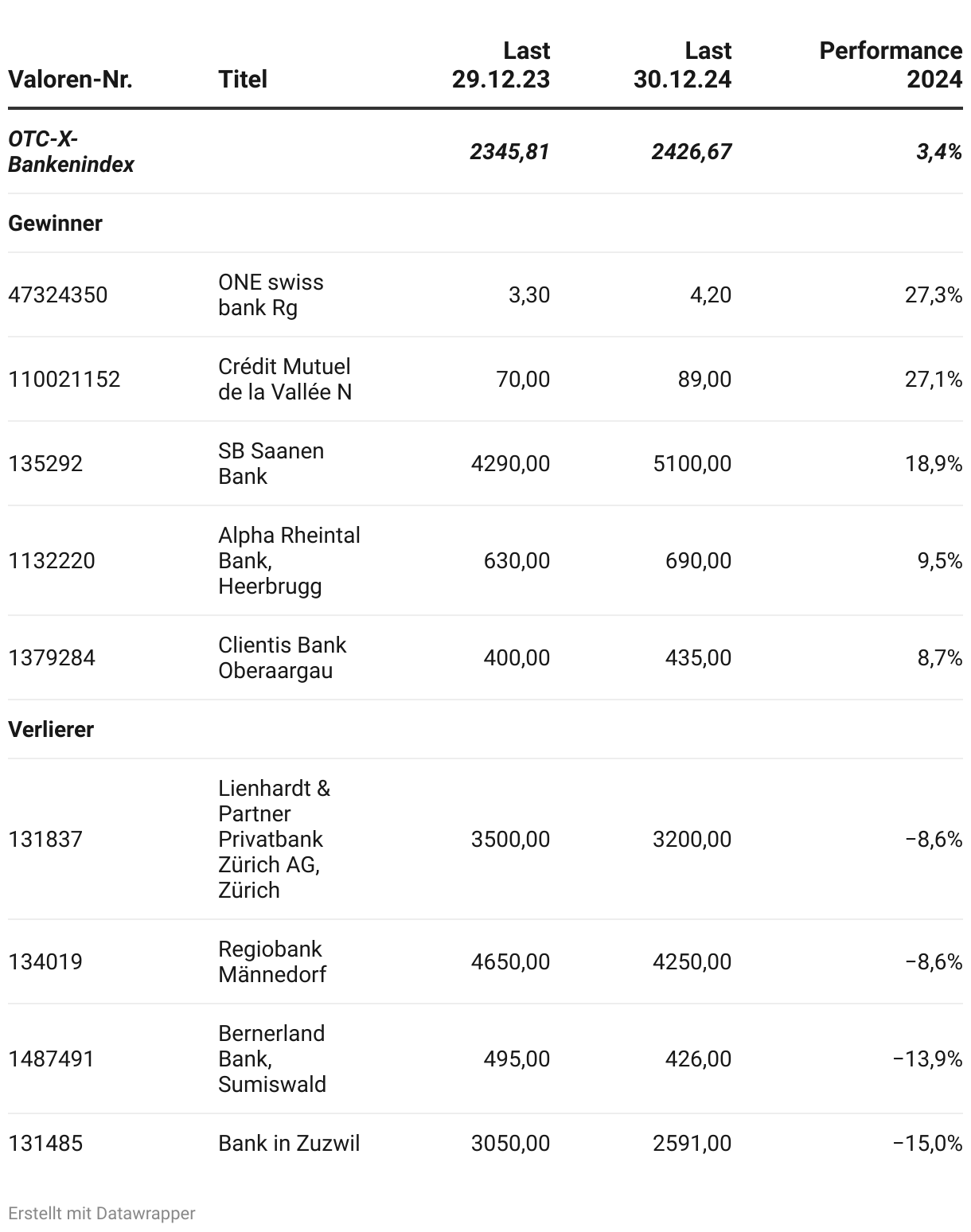Click valor number 47324350
Viewport: 971px width, 1232px height.
[57, 295]
